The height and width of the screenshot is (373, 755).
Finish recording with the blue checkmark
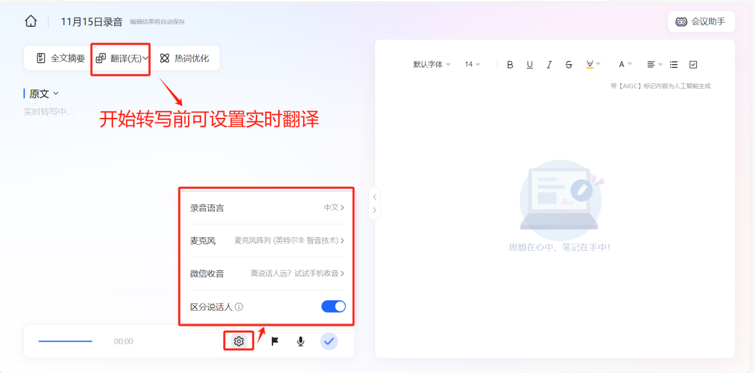click(329, 341)
